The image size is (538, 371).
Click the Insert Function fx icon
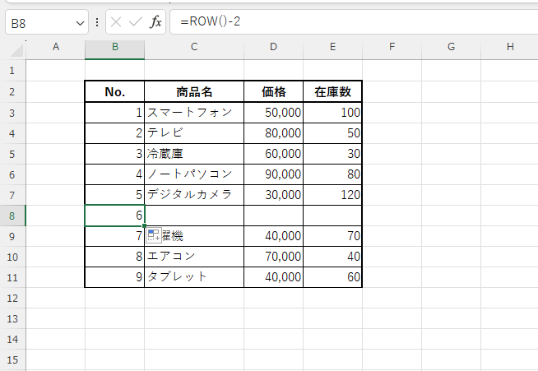(x=155, y=22)
